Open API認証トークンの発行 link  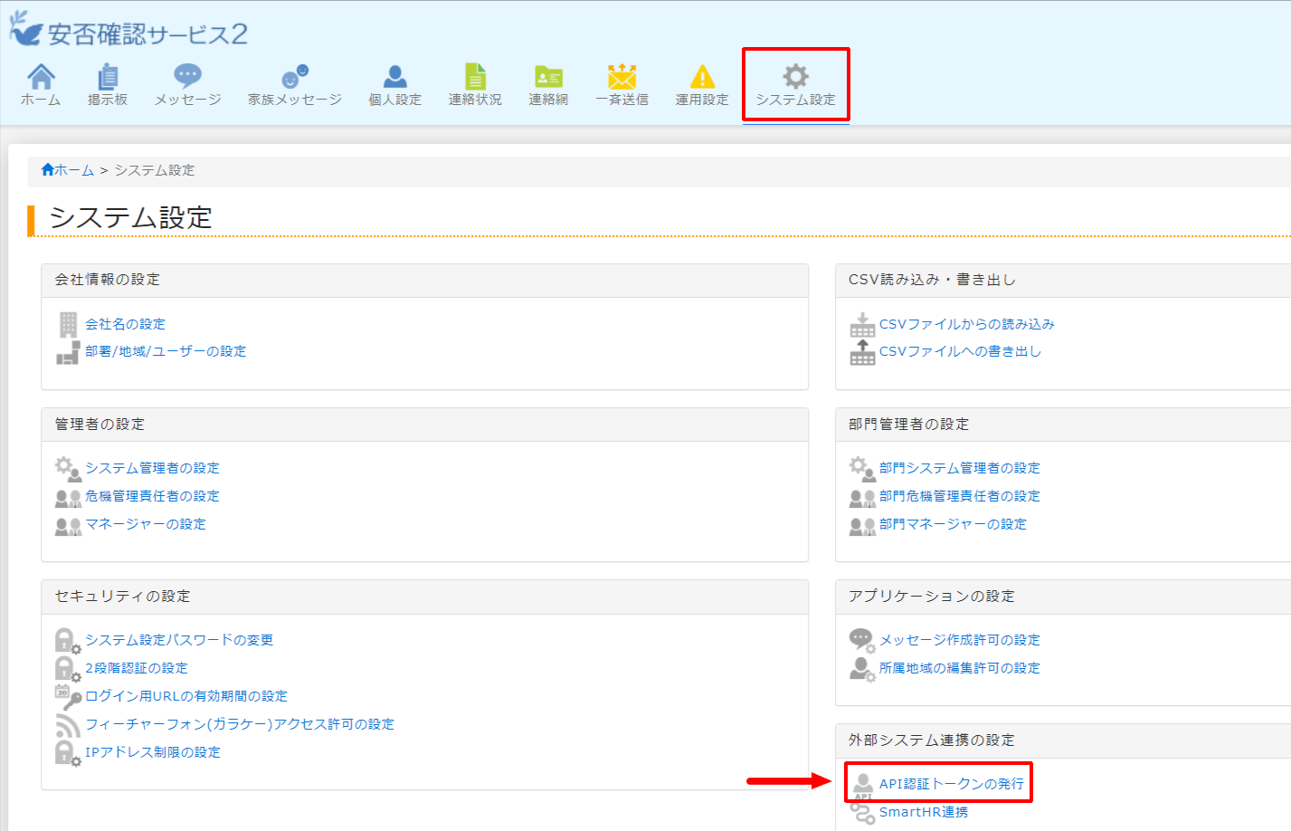click(952, 784)
